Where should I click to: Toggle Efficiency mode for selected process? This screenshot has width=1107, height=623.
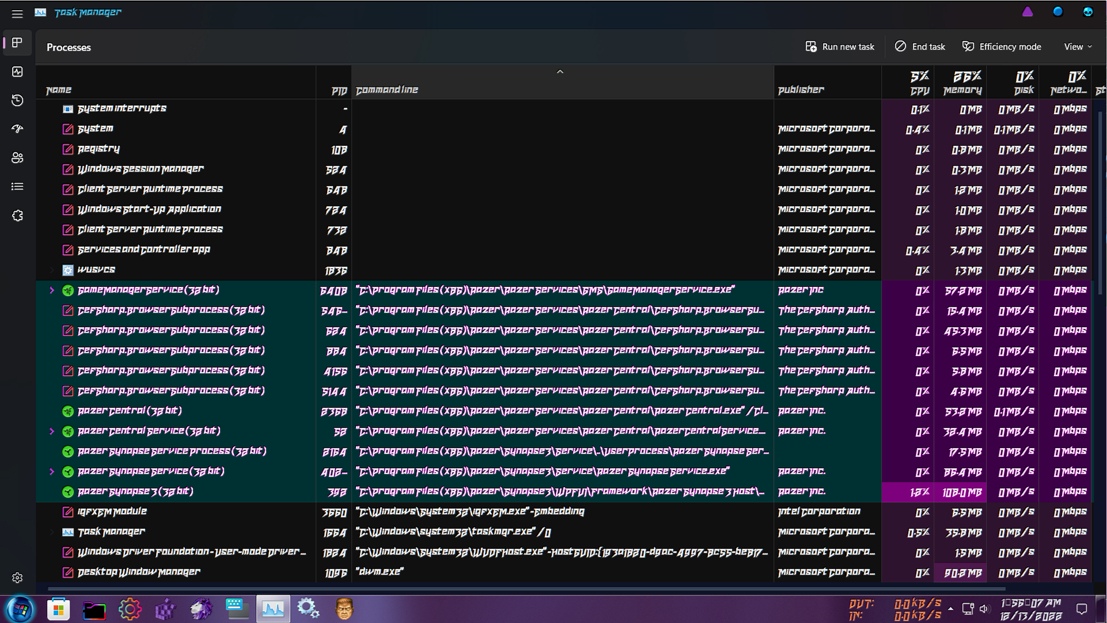(x=1002, y=47)
